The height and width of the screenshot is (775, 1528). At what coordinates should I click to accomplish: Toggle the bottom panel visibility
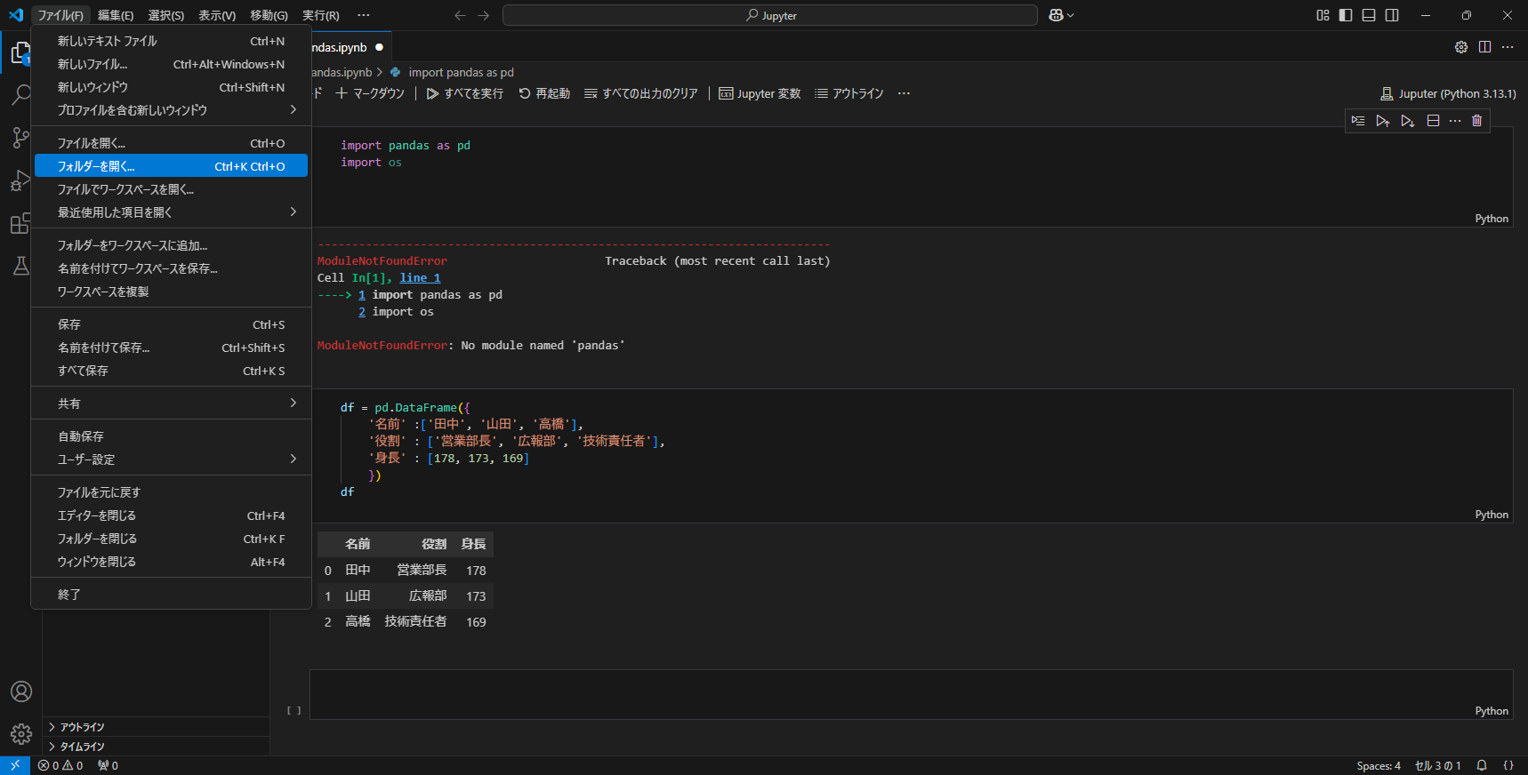1369,15
